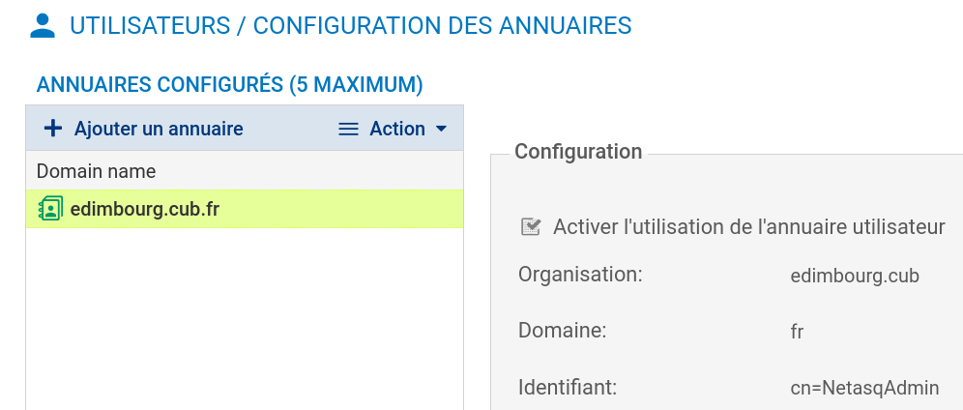Viewport: 963px width, 410px height.
Task: Click the Identifiant value cn=NetasqAdmin
Action: (864, 388)
